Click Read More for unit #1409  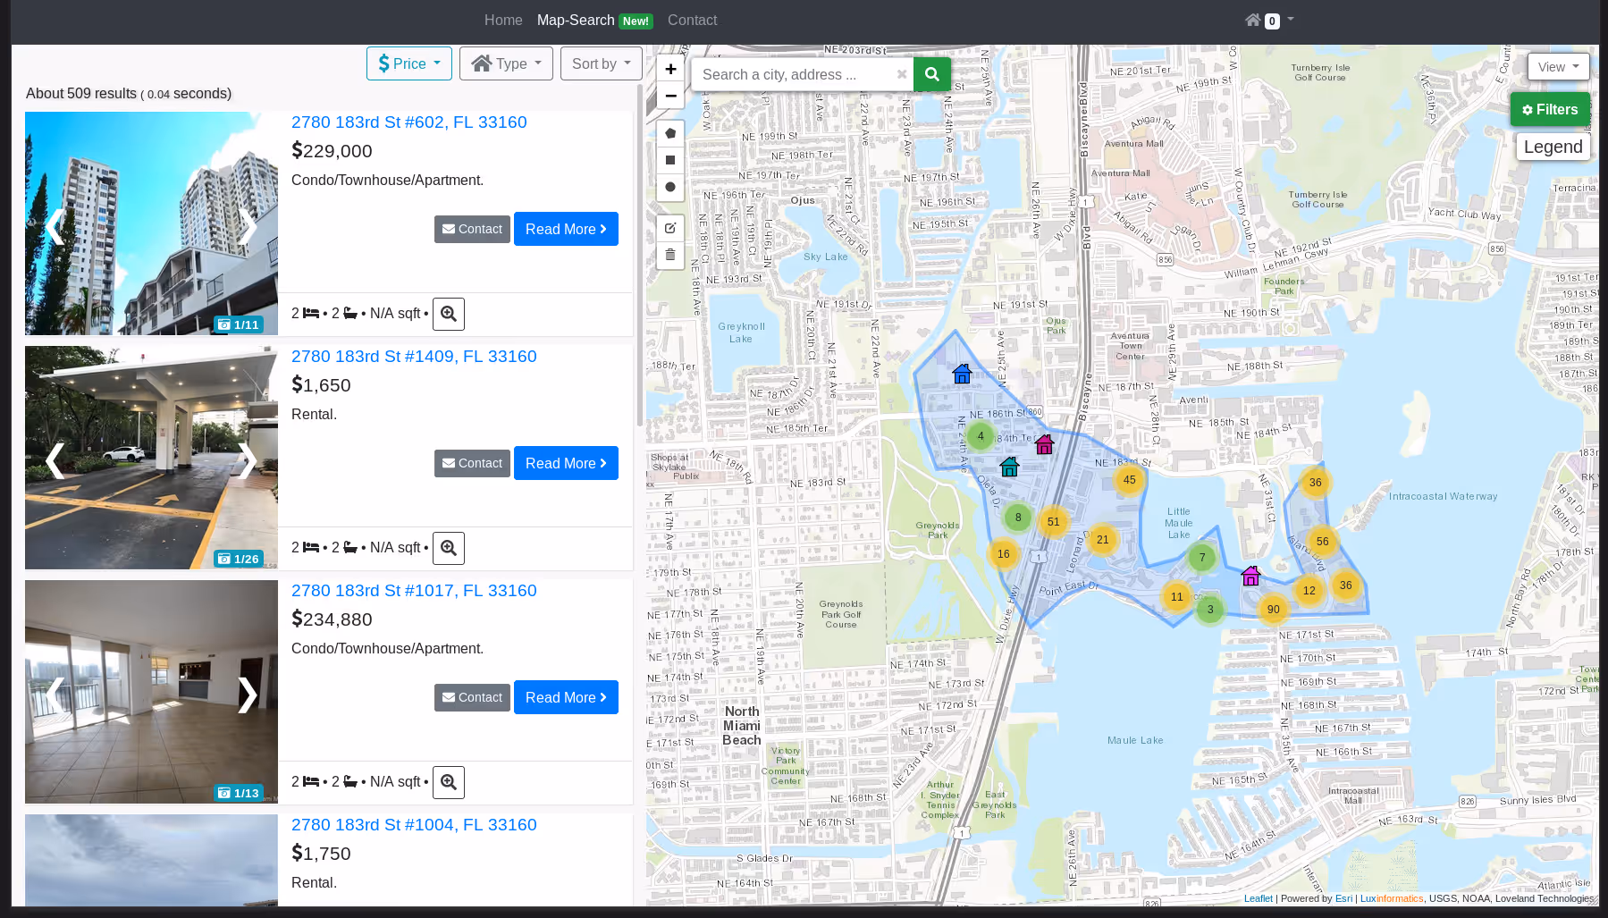pyautogui.click(x=566, y=463)
